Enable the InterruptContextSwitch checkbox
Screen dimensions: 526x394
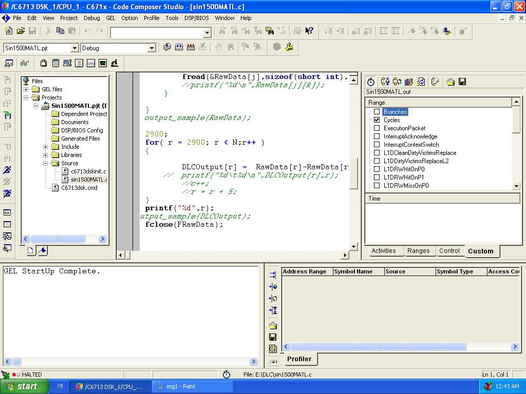[377, 144]
